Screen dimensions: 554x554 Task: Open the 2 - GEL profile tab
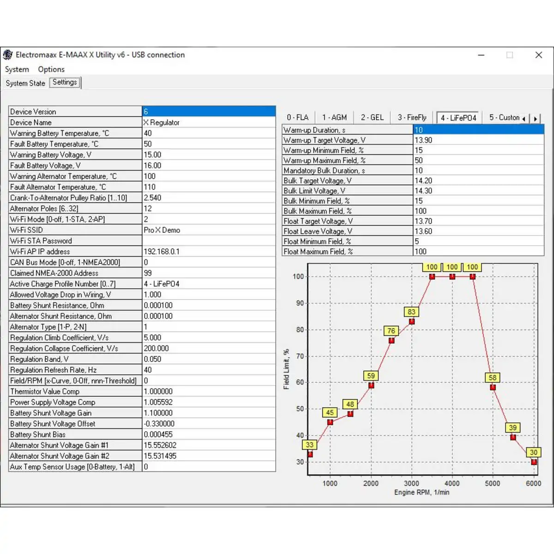coord(372,117)
